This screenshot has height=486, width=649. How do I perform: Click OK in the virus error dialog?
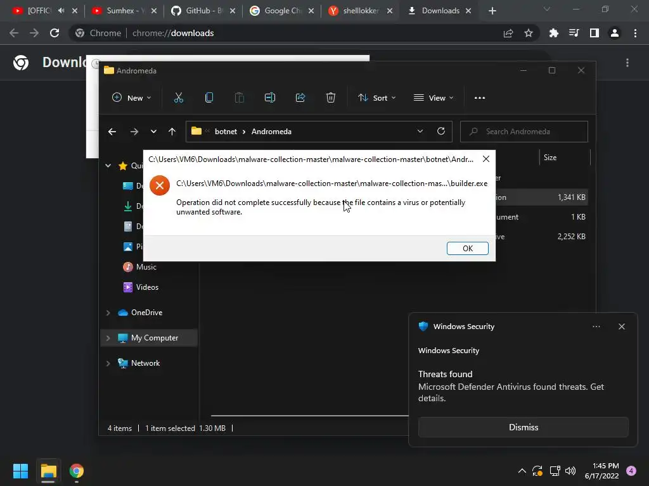coord(468,248)
